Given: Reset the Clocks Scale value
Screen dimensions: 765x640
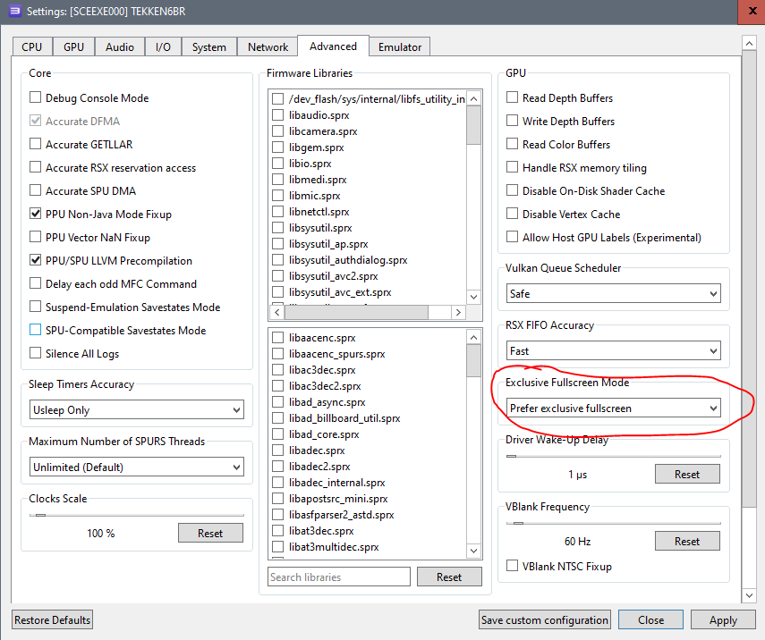Looking at the screenshot, I should [210, 534].
